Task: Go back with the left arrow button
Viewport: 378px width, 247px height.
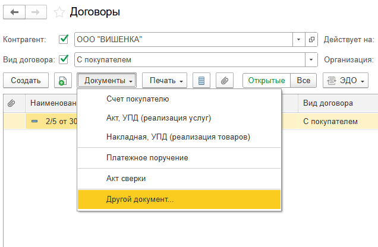Action: (14, 12)
